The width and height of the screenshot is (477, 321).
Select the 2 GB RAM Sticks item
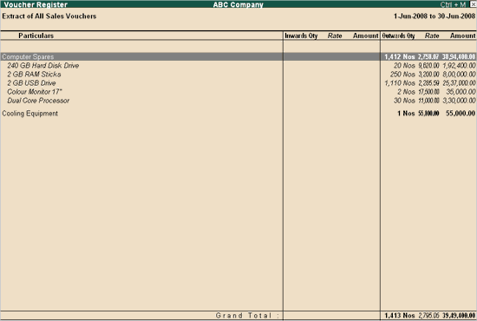click(34, 75)
